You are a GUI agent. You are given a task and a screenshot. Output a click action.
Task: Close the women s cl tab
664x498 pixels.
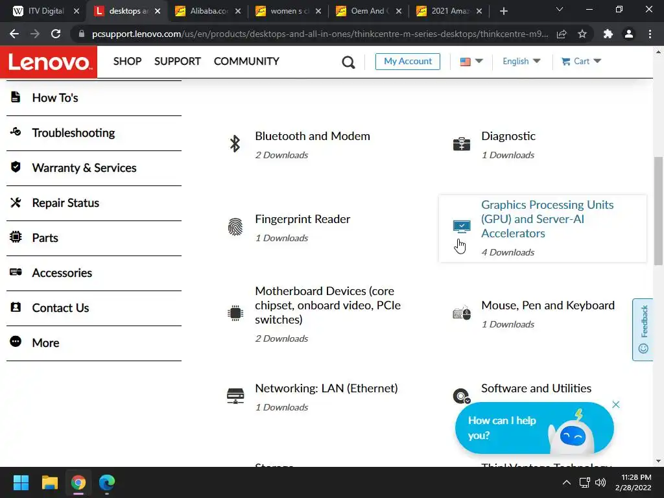[318, 11]
